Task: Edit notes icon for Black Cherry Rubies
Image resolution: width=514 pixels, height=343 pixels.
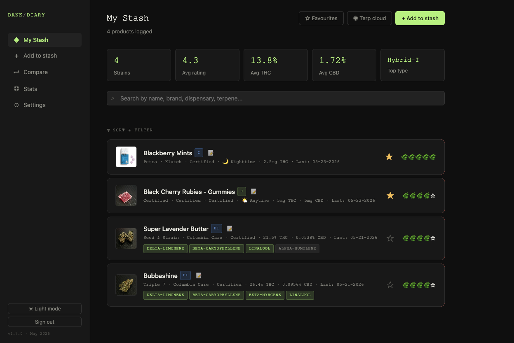Action: (x=253, y=191)
